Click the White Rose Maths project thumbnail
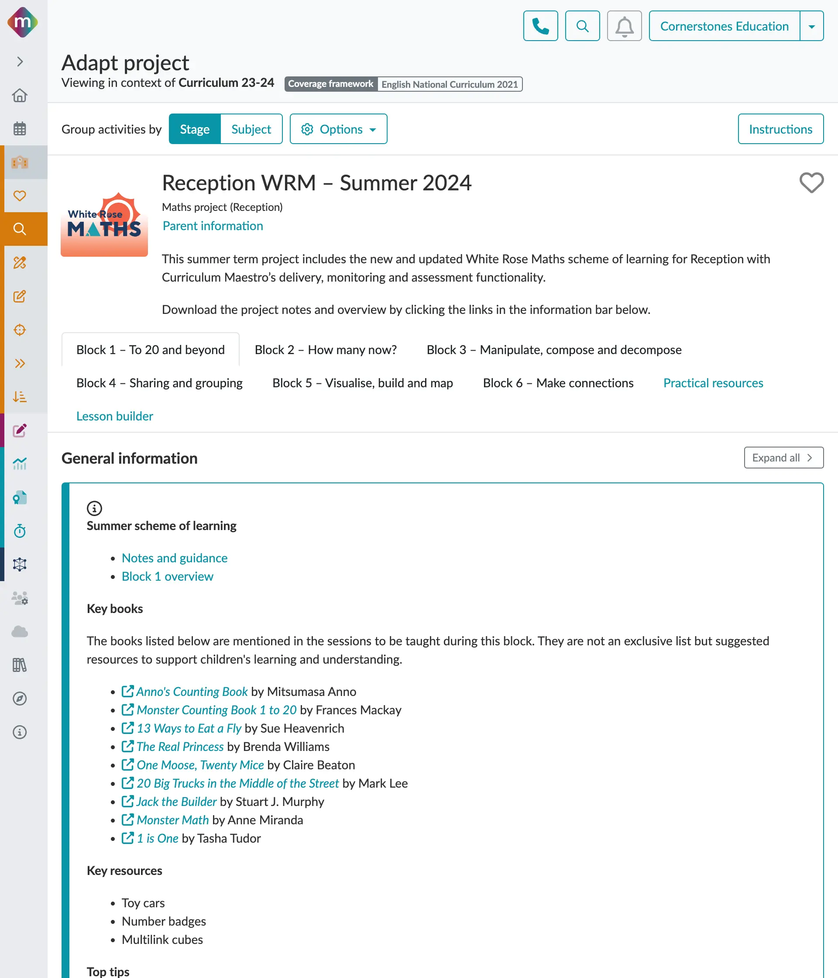838x978 pixels. click(104, 223)
